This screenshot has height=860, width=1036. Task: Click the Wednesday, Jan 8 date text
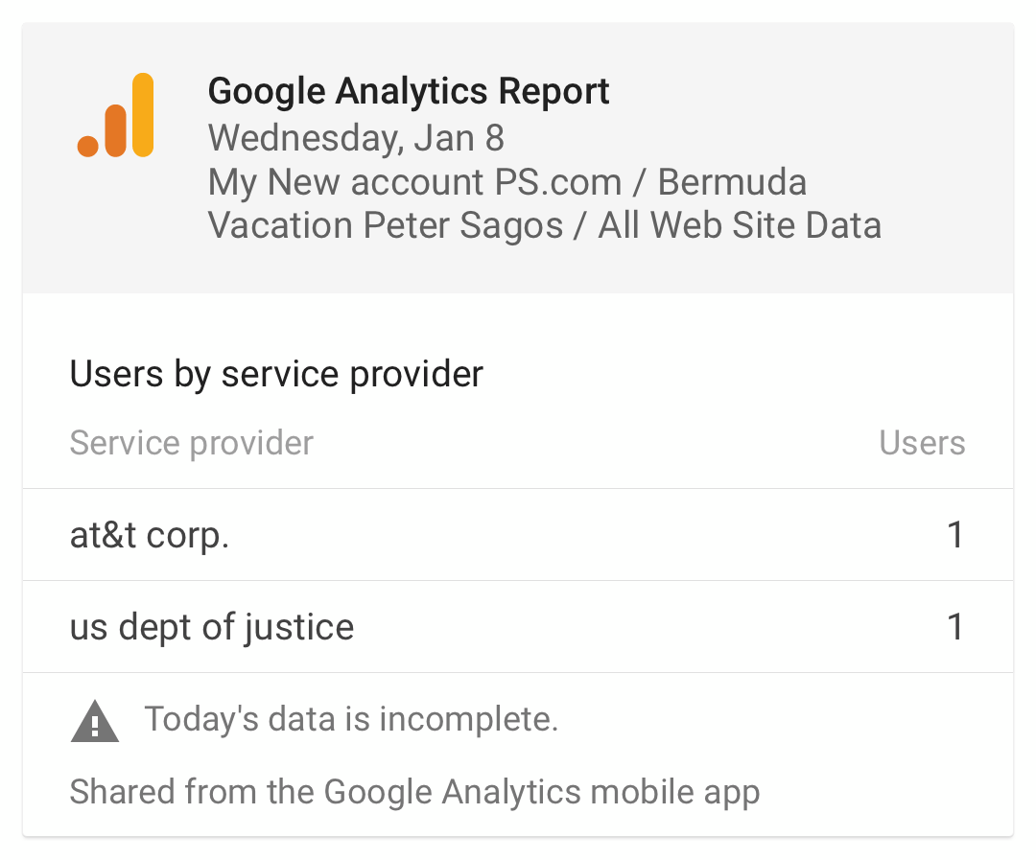click(x=356, y=138)
